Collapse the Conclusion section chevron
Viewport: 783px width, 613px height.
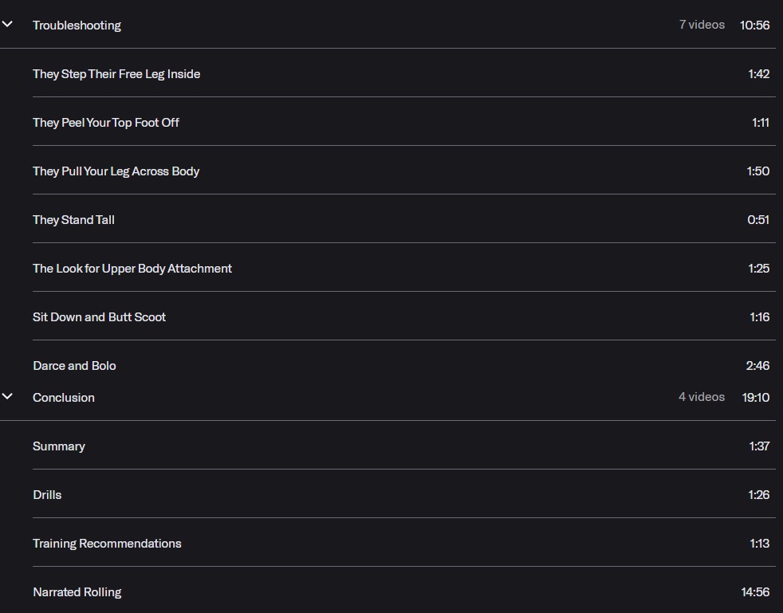click(8, 397)
